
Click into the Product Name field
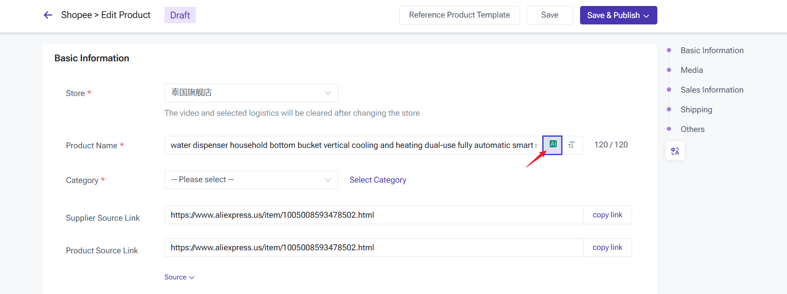coord(352,145)
